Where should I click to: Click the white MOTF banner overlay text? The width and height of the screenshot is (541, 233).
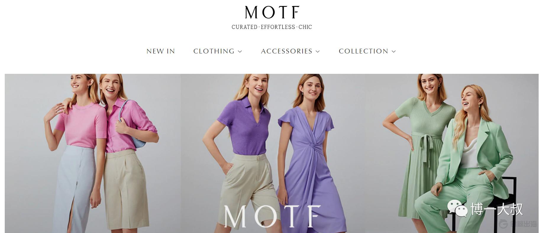click(272, 216)
